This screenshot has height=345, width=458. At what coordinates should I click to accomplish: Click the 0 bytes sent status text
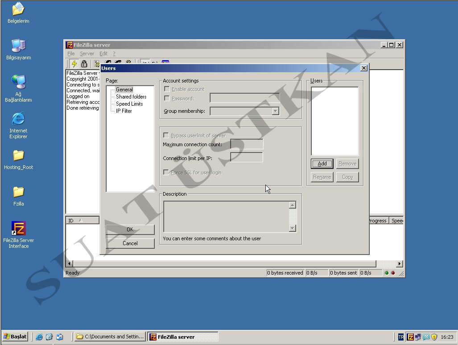coord(343,273)
